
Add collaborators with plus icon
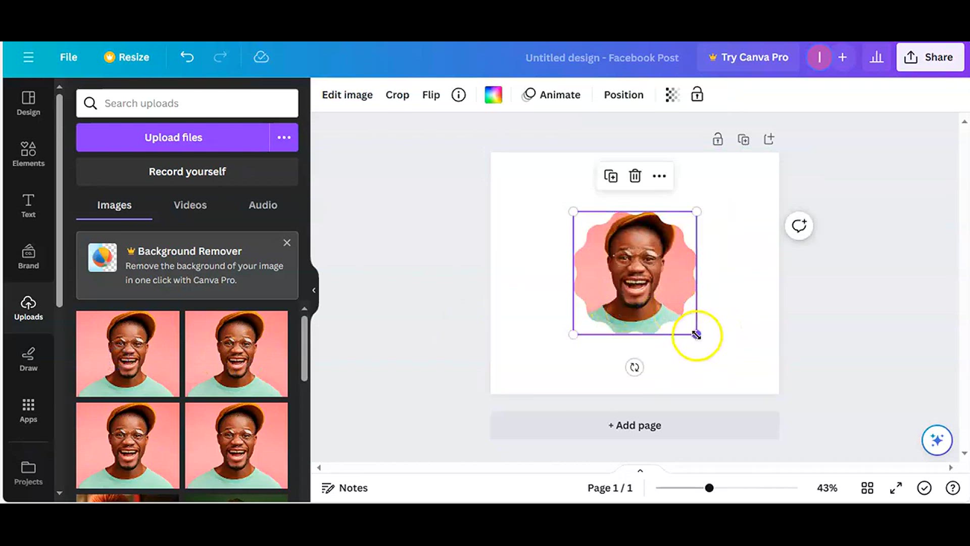tap(842, 57)
